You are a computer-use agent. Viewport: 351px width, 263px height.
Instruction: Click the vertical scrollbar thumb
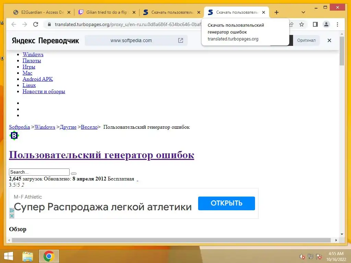click(x=342, y=51)
